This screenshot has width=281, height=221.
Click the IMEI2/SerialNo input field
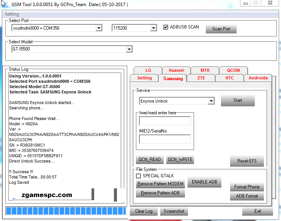[165, 139]
